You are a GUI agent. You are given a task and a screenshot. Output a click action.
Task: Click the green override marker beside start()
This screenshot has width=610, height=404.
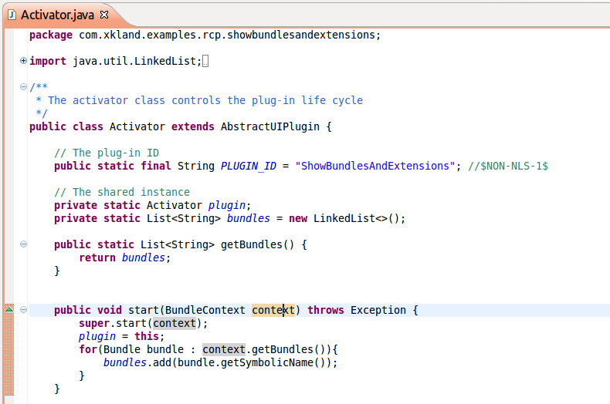(x=9, y=309)
